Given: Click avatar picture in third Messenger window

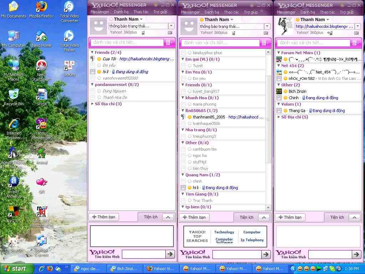Looking at the screenshot, I should 285,26.
